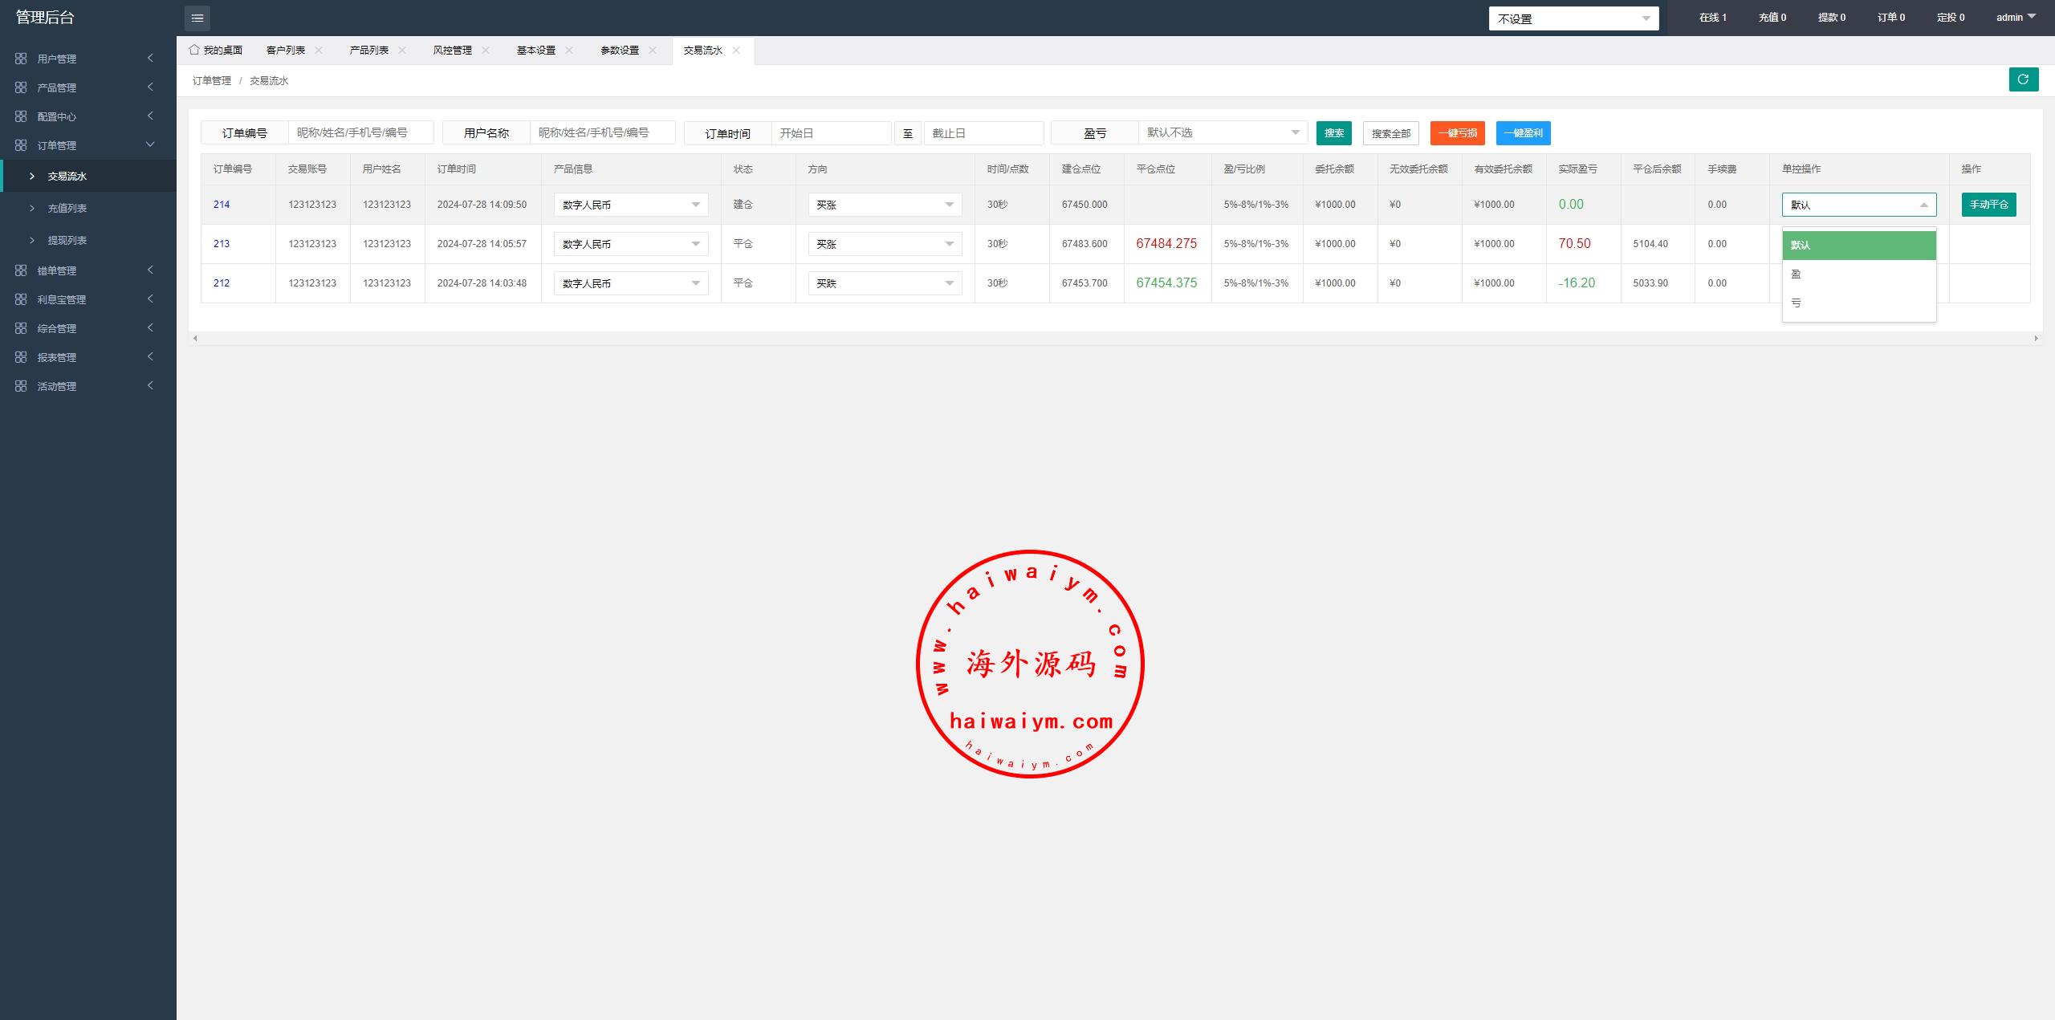Screen dimensions: 2055x1020
Task: Click the orange 一键亏损 button
Action: pyautogui.click(x=1457, y=133)
